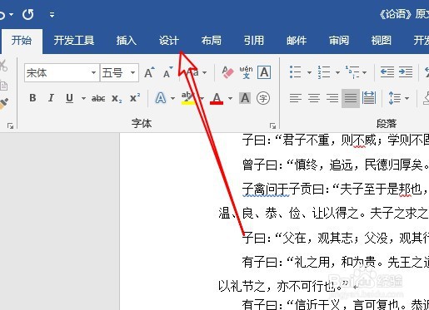Apply distributed alignment
429x310 pixels.
click(x=369, y=98)
